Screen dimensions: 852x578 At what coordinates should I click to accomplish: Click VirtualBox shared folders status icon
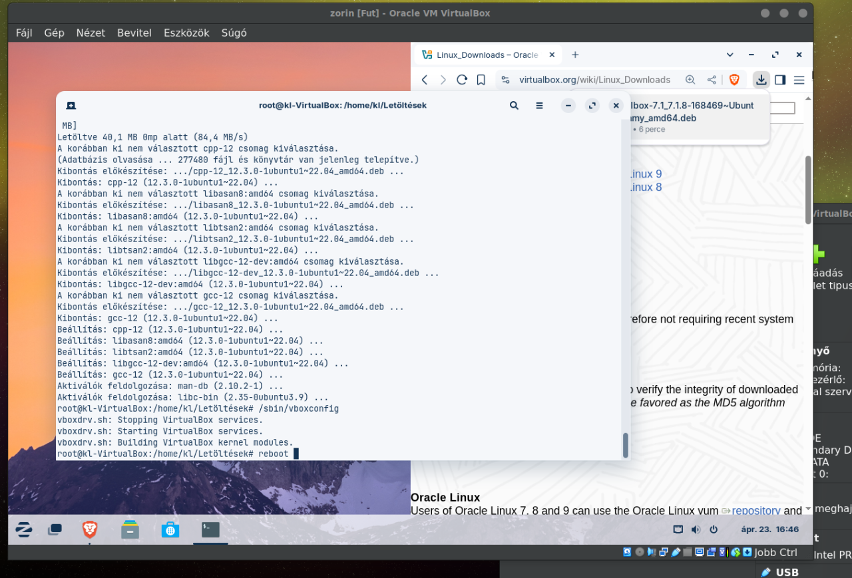tap(688, 552)
